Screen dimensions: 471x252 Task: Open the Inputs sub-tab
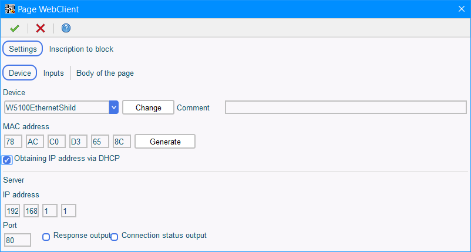pyautogui.click(x=53, y=73)
